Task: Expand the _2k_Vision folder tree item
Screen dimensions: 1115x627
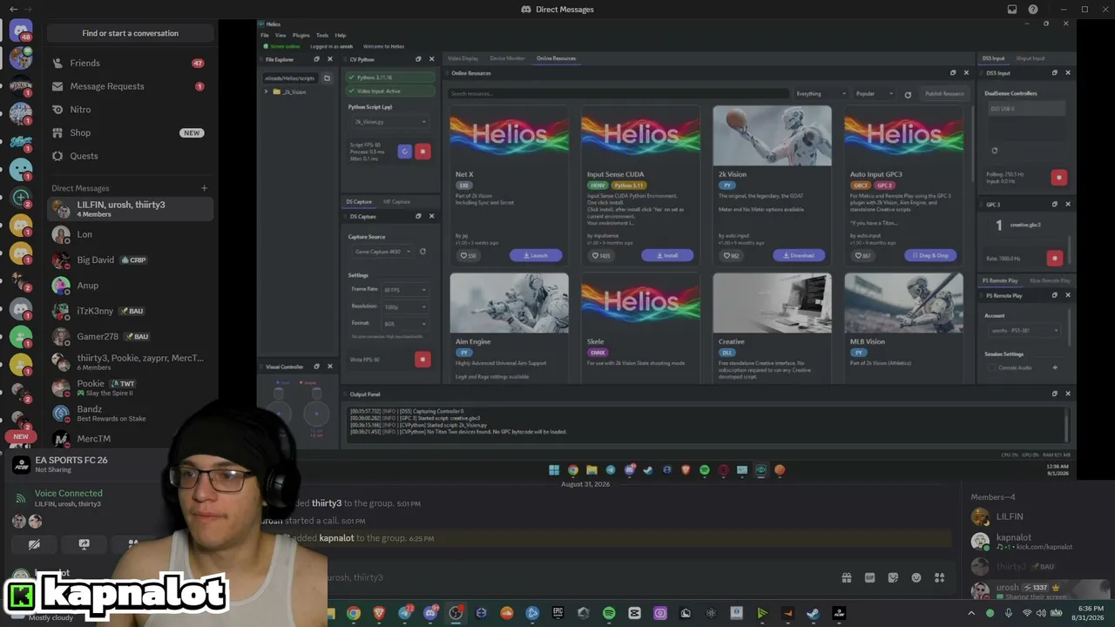Action: pyautogui.click(x=267, y=91)
